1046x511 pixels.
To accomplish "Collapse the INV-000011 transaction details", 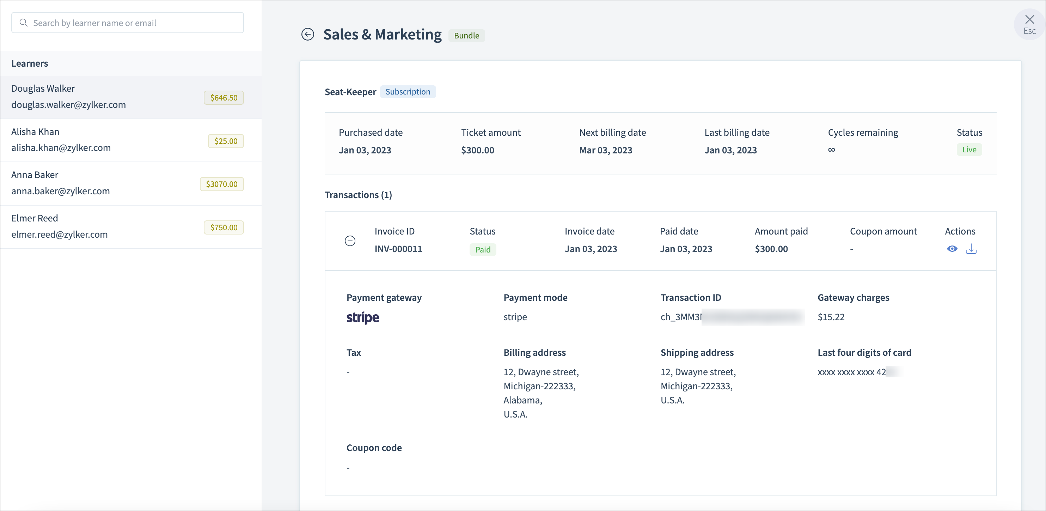I will (350, 241).
